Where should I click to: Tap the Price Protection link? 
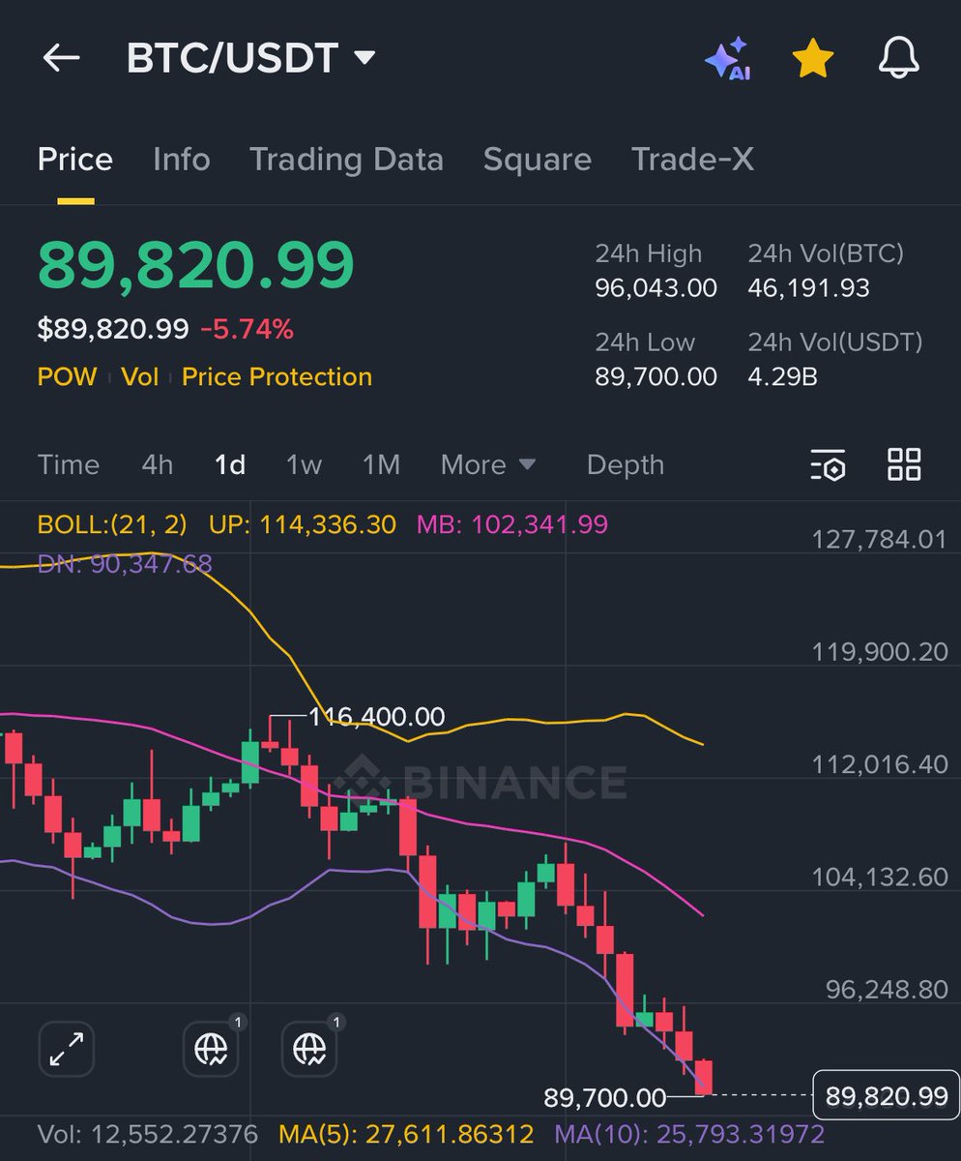pyautogui.click(x=277, y=376)
